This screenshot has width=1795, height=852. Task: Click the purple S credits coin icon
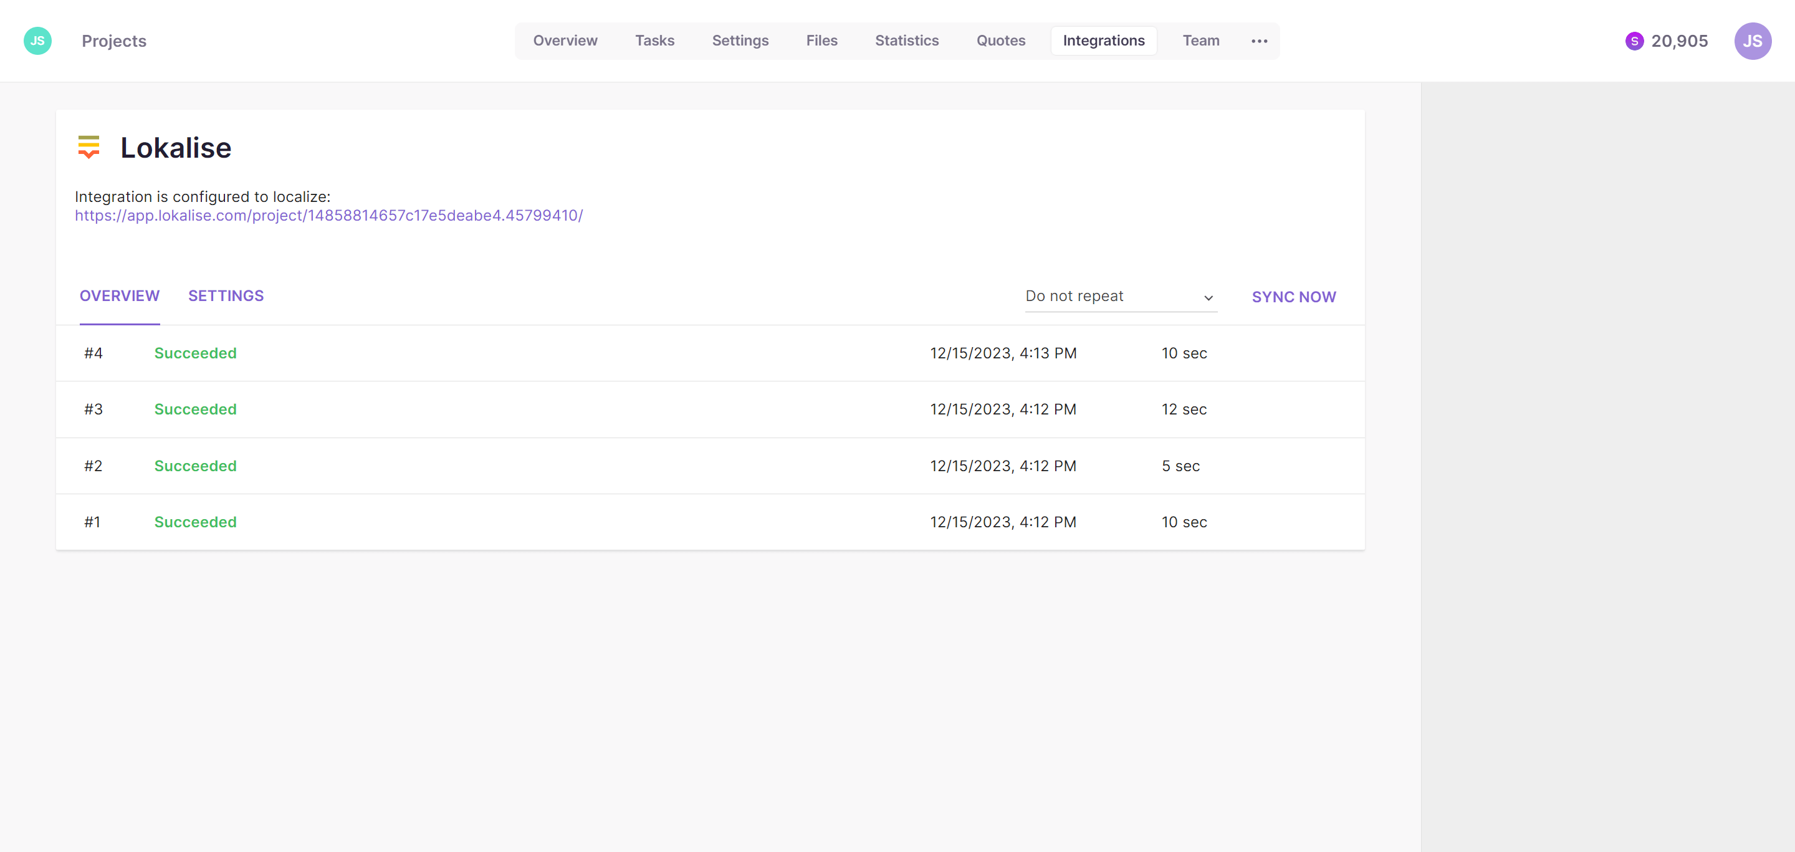[x=1634, y=41]
